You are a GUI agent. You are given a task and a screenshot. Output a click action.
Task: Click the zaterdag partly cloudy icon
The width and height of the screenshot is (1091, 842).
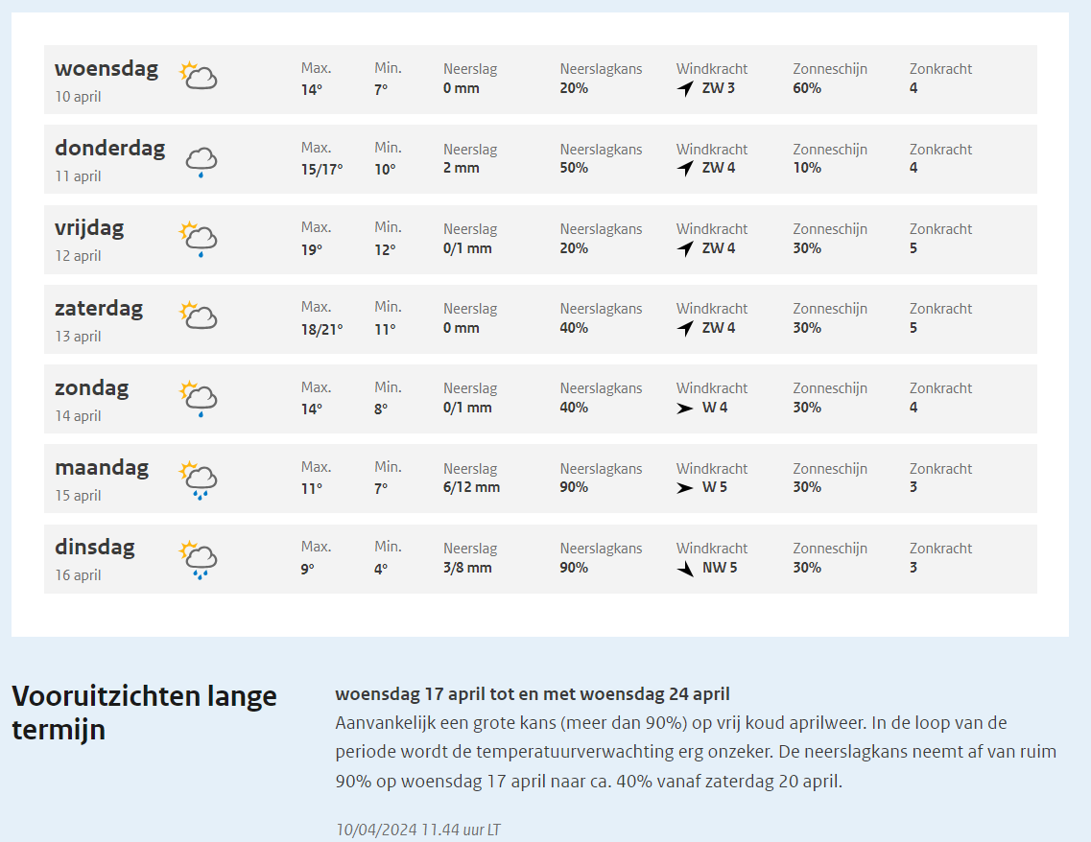click(199, 315)
